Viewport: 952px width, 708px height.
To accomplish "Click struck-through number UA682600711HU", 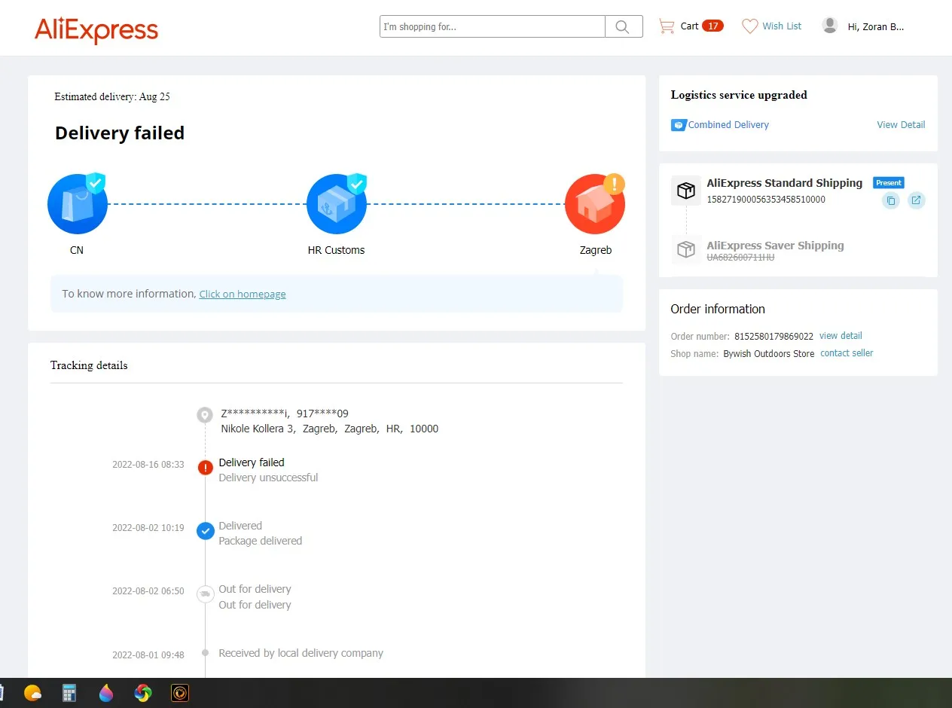I will (740, 258).
